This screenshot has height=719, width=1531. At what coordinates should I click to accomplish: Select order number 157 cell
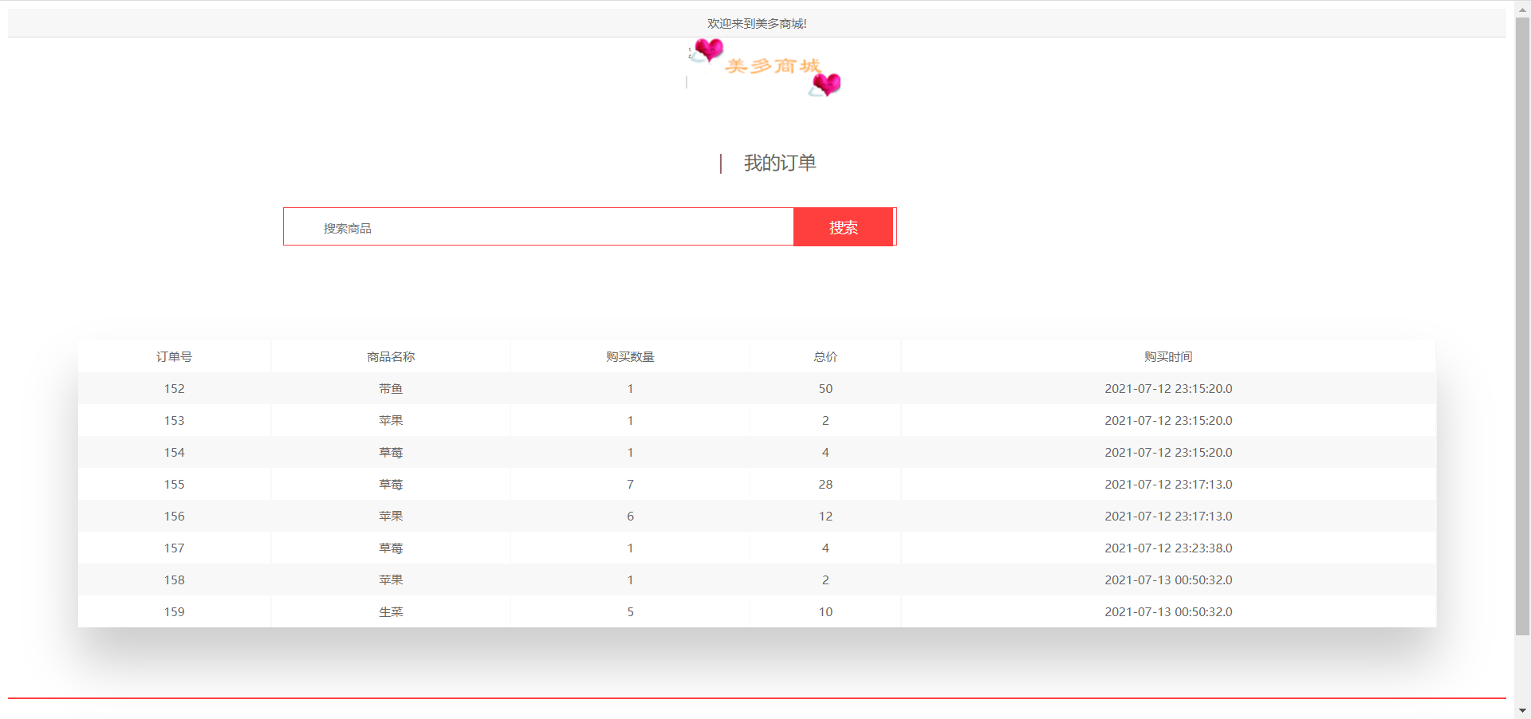pos(174,548)
